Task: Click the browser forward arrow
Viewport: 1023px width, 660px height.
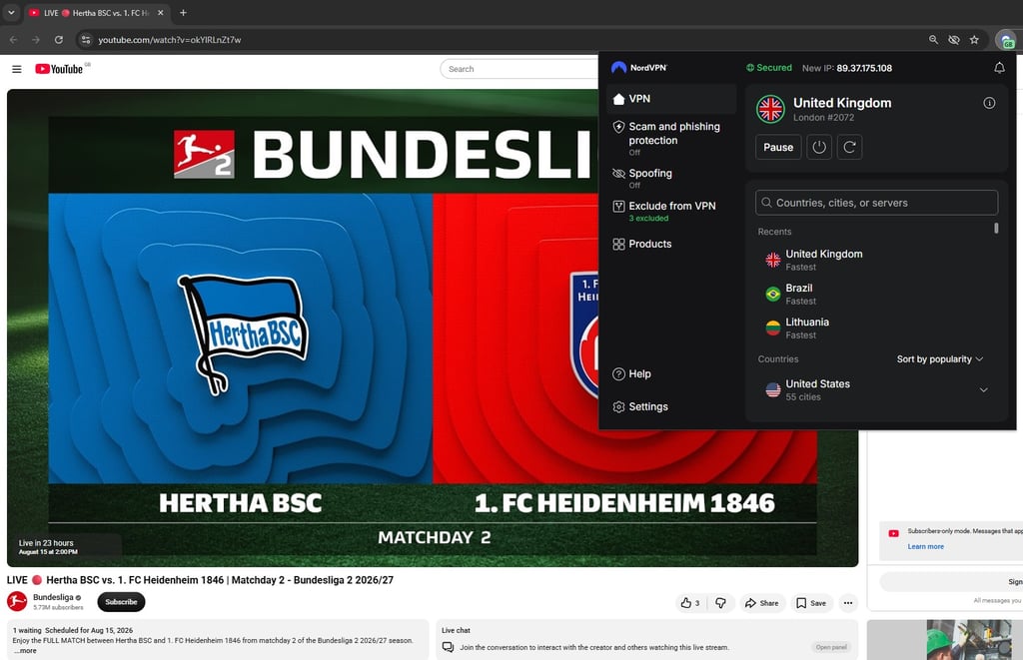Action: click(36, 40)
